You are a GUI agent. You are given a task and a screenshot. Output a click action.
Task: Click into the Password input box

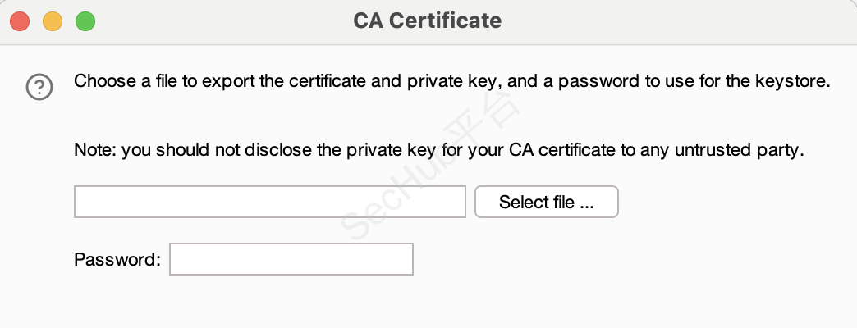pos(291,260)
